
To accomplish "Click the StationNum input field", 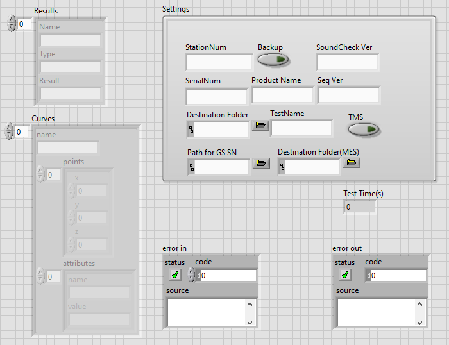I will pos(219,62).
